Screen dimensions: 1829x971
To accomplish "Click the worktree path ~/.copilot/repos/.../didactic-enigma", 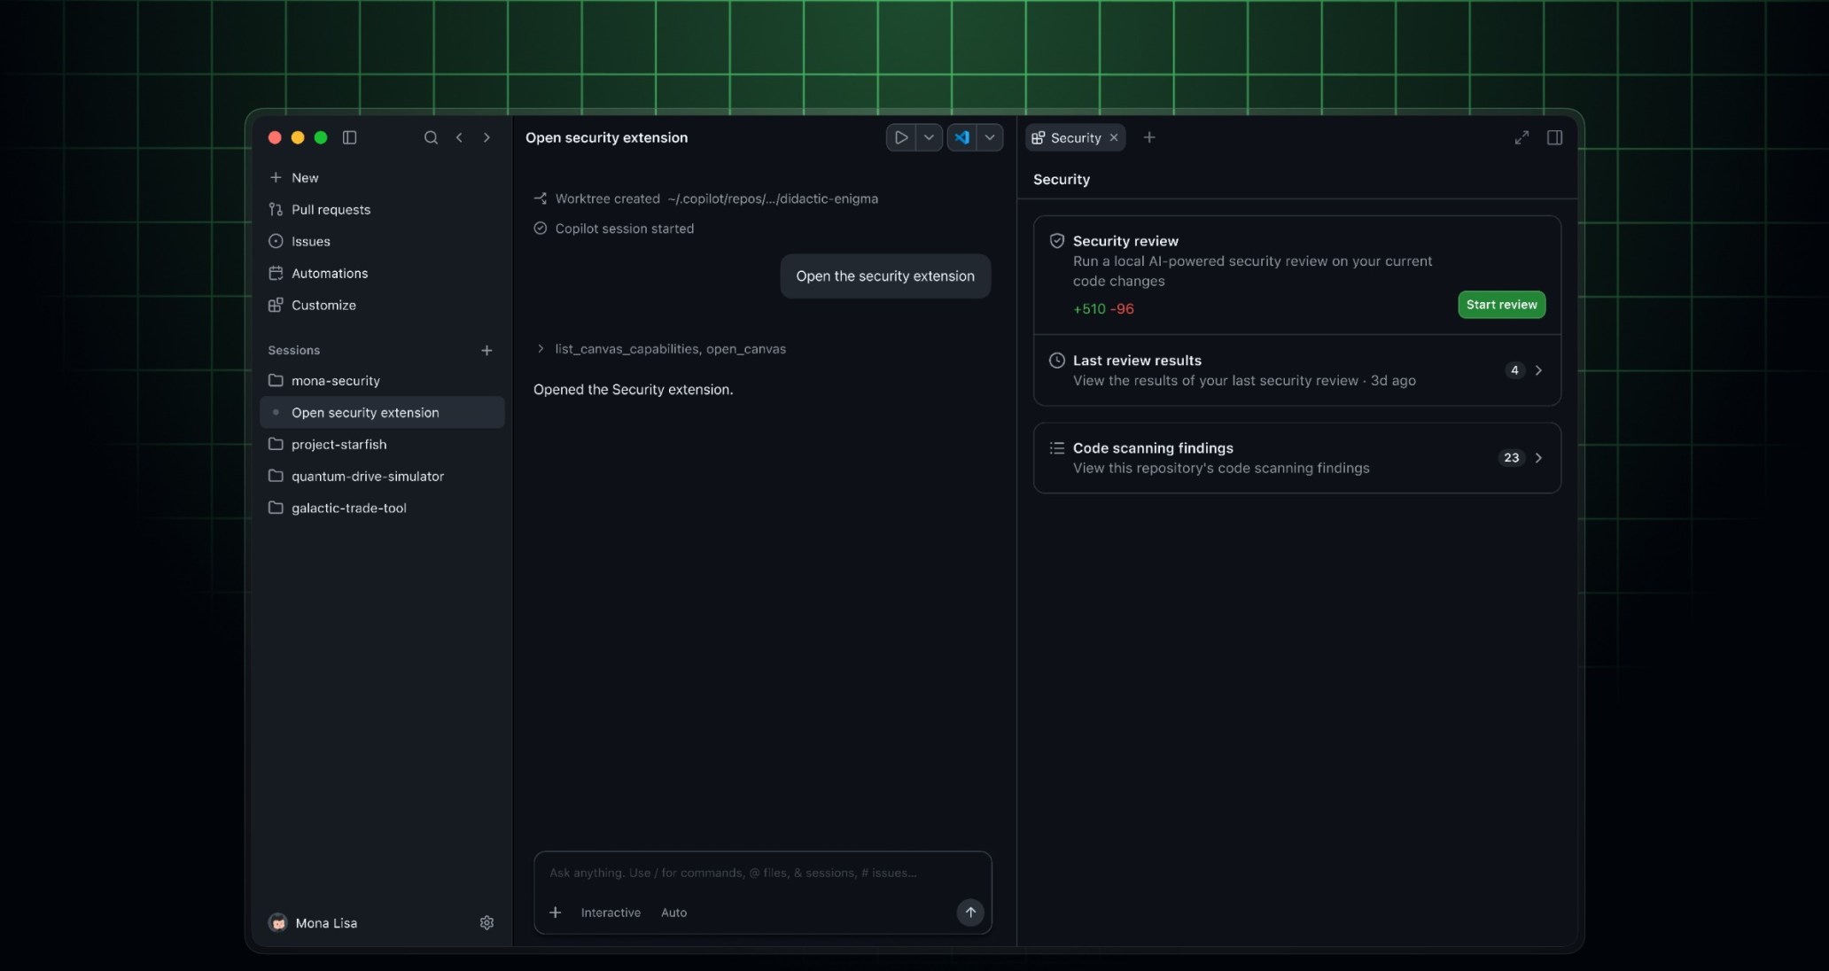I will [773, 198].
